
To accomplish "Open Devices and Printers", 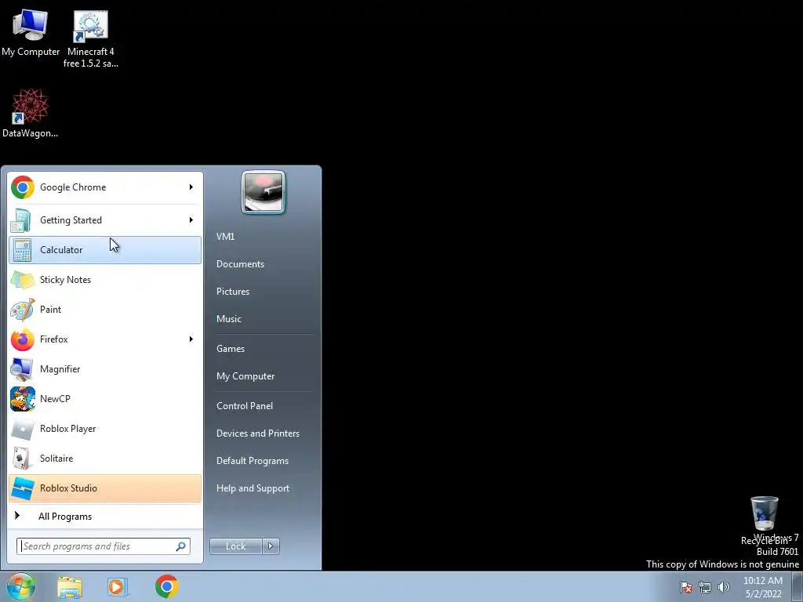I will tap(257, 433).
